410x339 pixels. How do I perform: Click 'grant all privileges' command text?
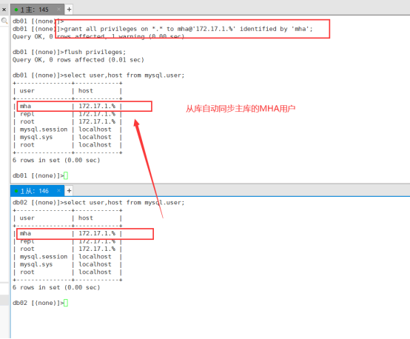[x=188, y=29]
